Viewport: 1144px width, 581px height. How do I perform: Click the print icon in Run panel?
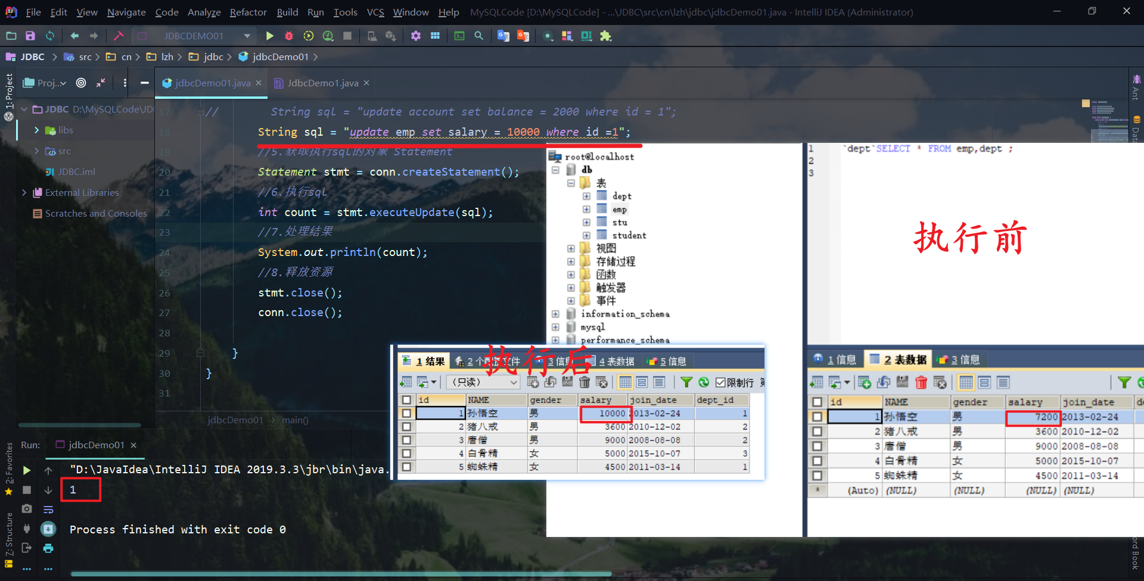click(48, 548)
